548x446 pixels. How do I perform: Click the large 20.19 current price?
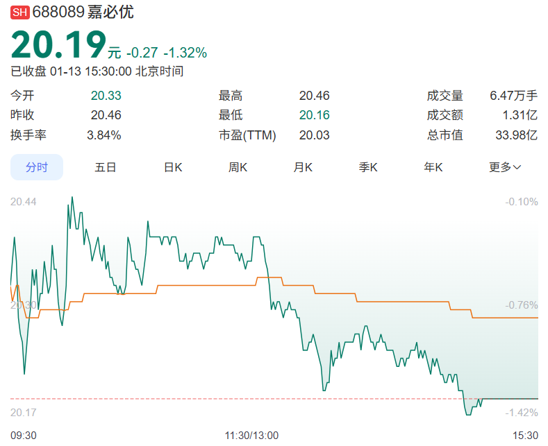coord(58,46)
